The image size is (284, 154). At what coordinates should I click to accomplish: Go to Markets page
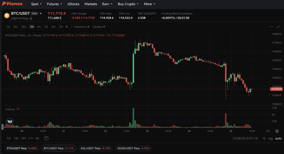click(x=91, y=4)
